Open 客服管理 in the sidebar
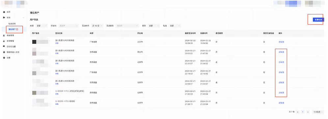 click(10, 35)
